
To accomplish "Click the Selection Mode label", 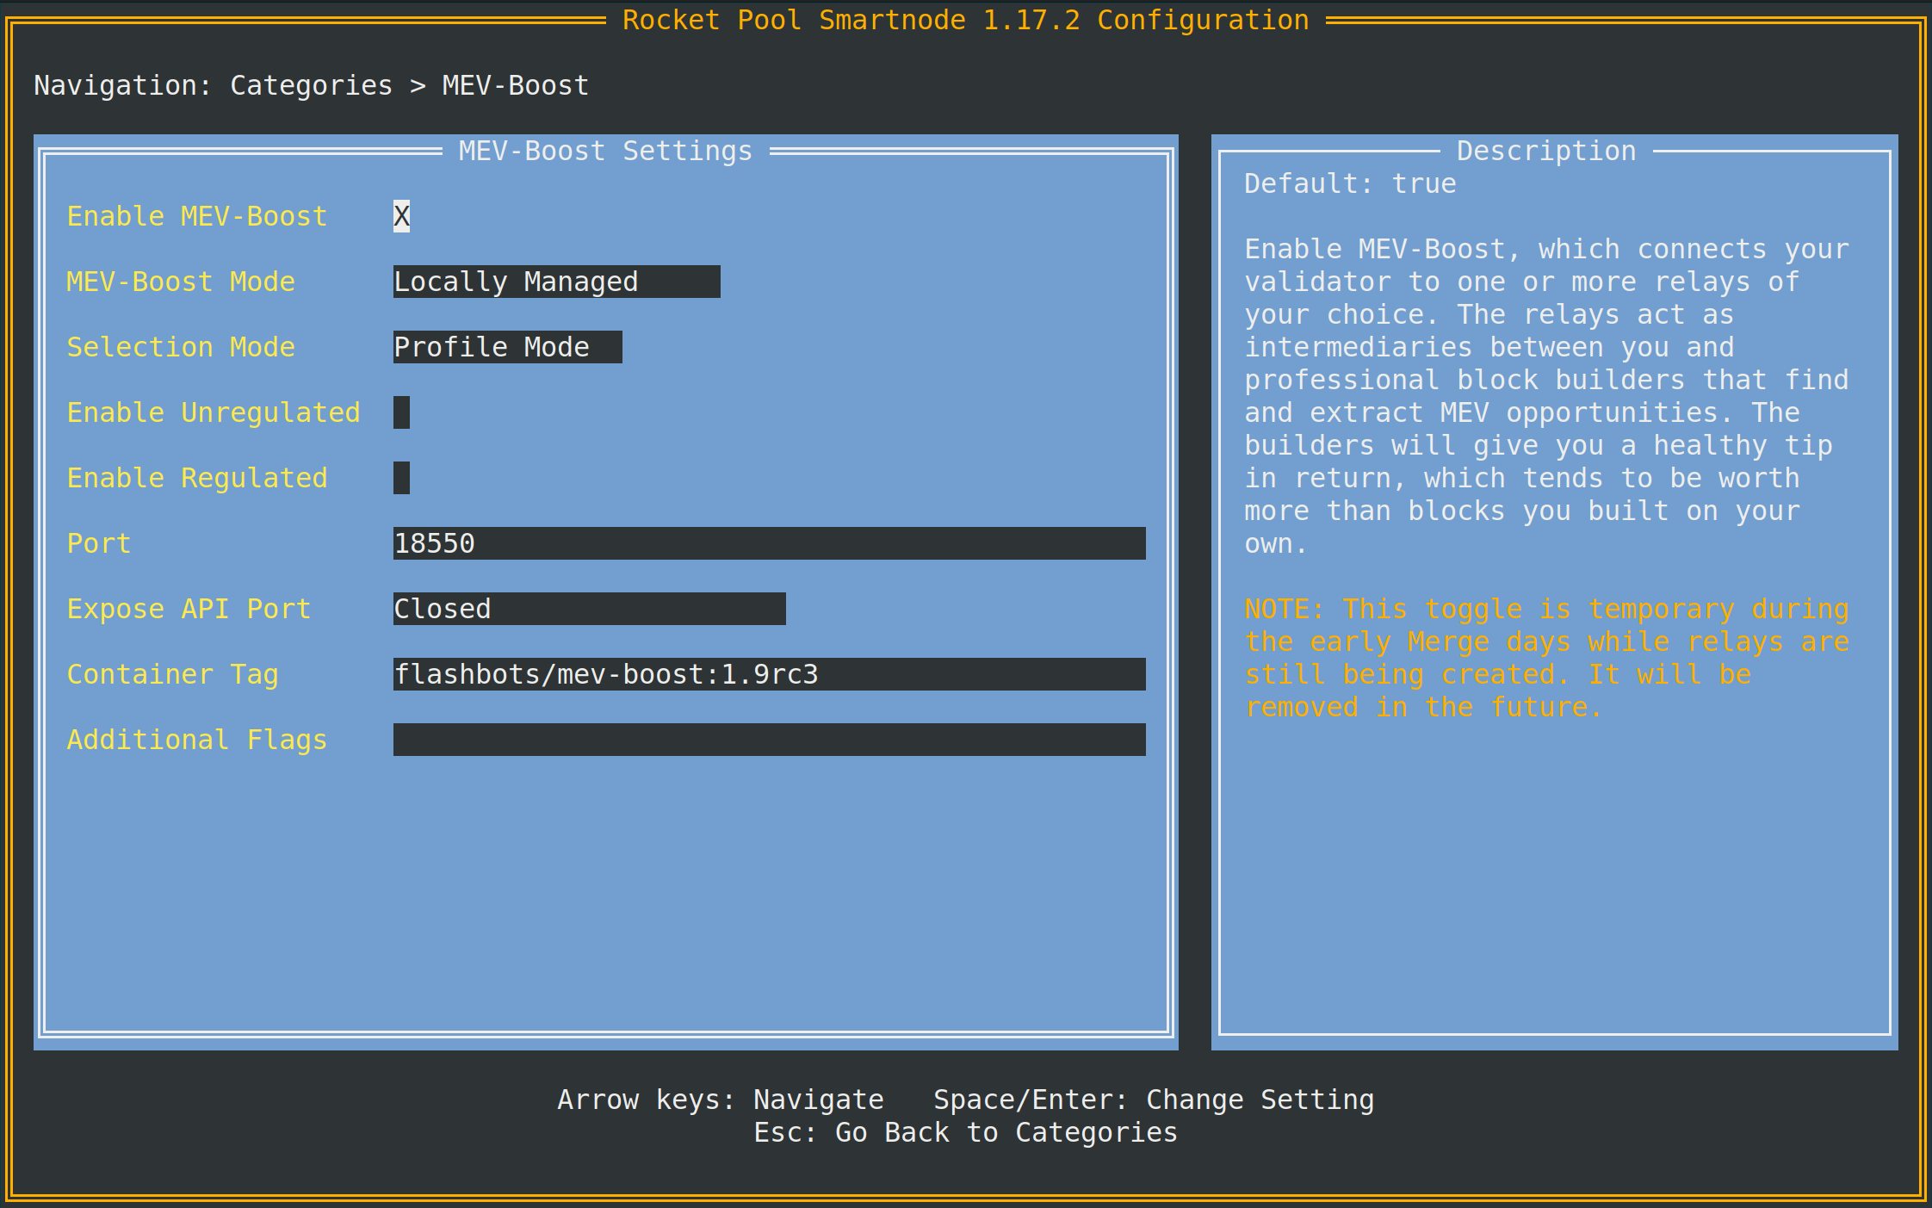I will tap(181, 347).
